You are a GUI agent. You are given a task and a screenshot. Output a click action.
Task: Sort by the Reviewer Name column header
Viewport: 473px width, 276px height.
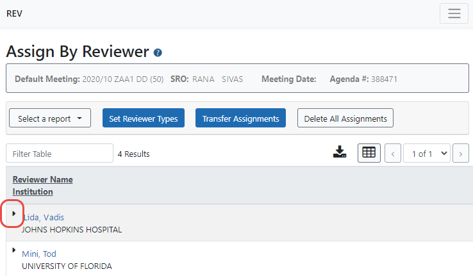[42, 179]
